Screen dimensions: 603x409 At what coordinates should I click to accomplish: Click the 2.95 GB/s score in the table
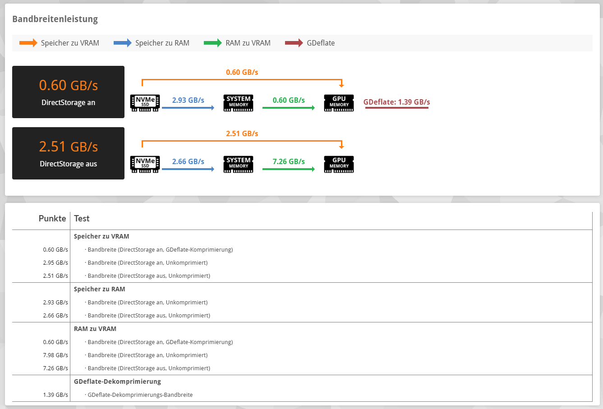[55, 263]
